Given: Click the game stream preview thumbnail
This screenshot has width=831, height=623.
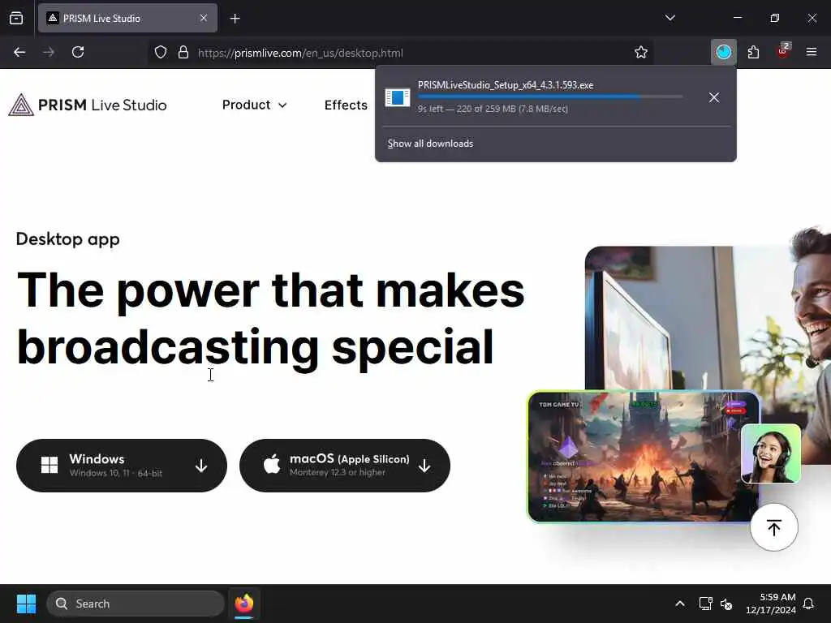Looking at the screenshot, I should (644, 458).
